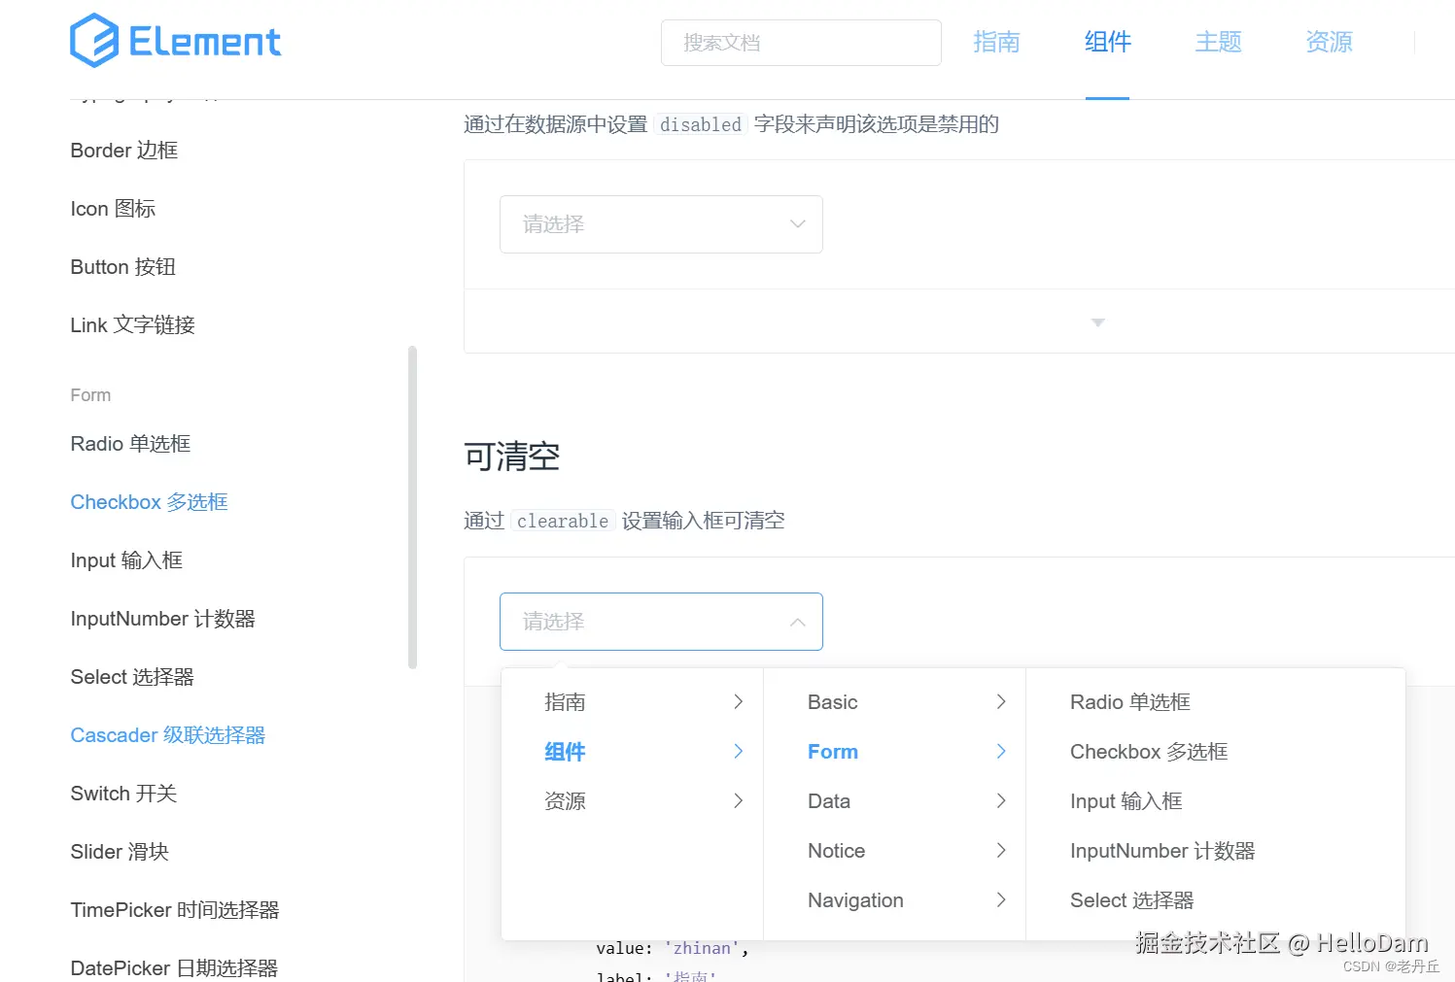Click chevron arrow next to Navigation
This screenshot has height=982, width=1455.
point(1001,900)
